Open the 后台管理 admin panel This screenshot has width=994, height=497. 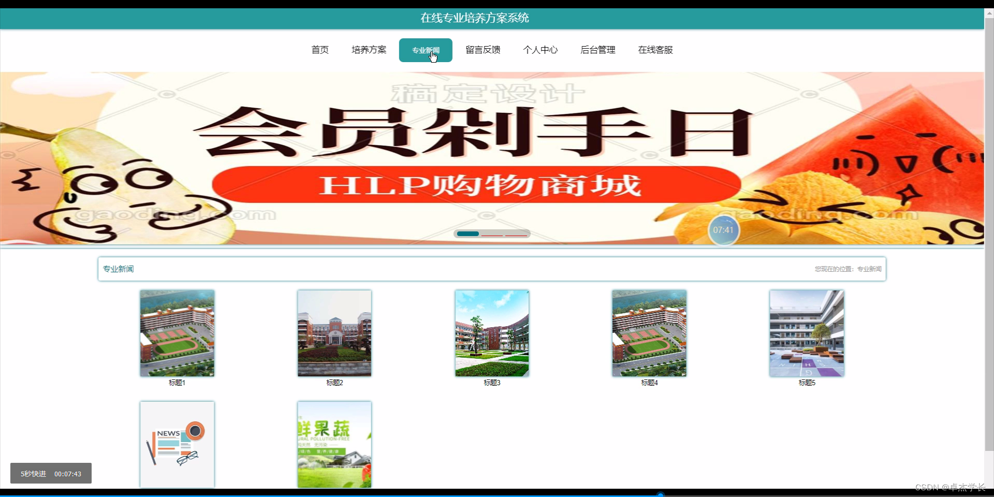click(x=598, y=50)
